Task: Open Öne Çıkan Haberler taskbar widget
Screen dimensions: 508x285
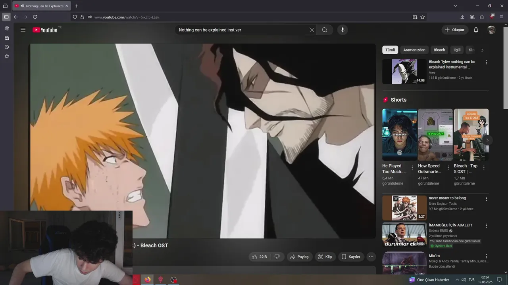Action: pyautogui.click(x=429, y=280)
